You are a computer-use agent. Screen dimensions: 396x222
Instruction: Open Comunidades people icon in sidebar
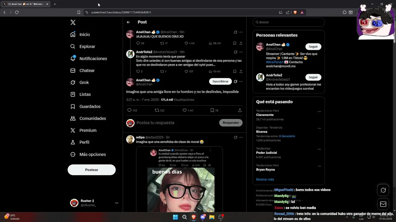click(73, 118)
